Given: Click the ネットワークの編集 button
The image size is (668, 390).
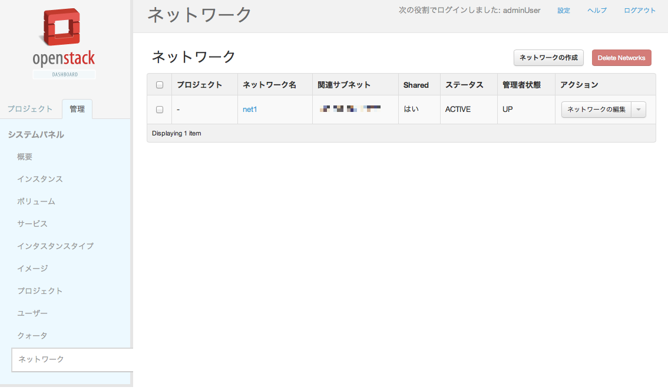Looking at the screenshot, I should [596, 110].
